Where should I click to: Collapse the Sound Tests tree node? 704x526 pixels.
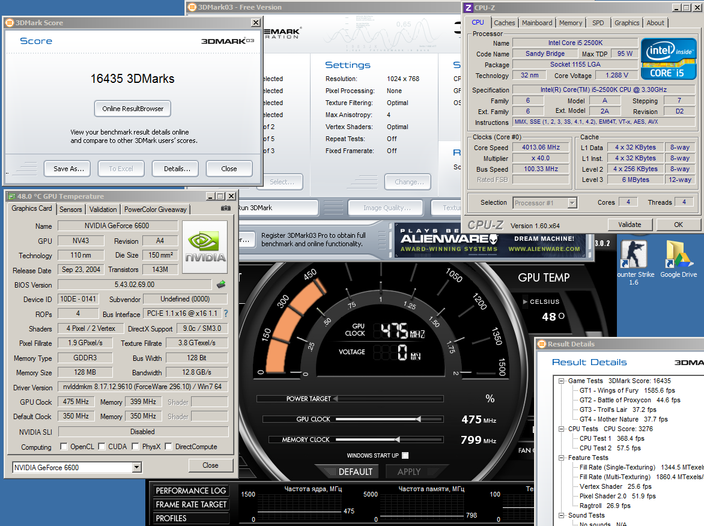(x=561, y=515)
